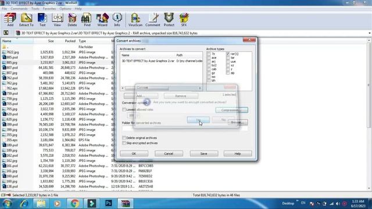Image resolution: width=372 pixels, height=209 pixels.
Task: Click the Windows Start orb
Action: [x=8, y=203]
